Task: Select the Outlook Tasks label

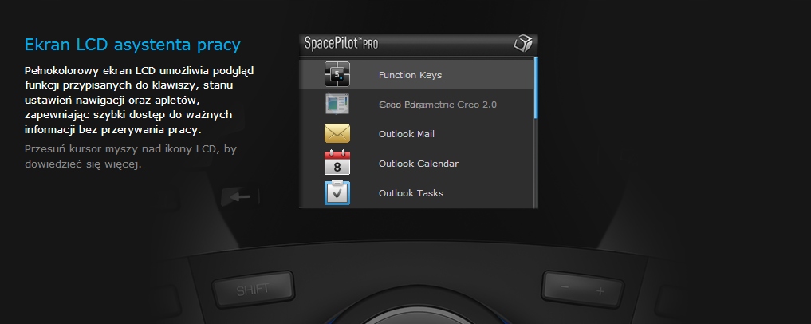Action: (411, 193)
